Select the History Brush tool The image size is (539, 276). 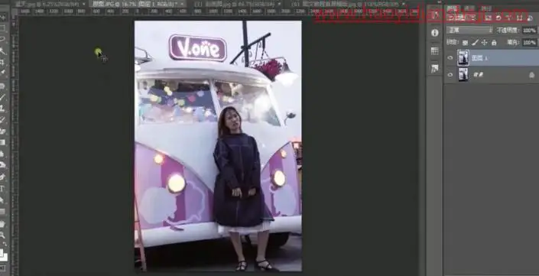[x=3, y=119]
